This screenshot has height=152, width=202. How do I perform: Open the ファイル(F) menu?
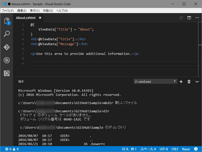tap(8, 11)
